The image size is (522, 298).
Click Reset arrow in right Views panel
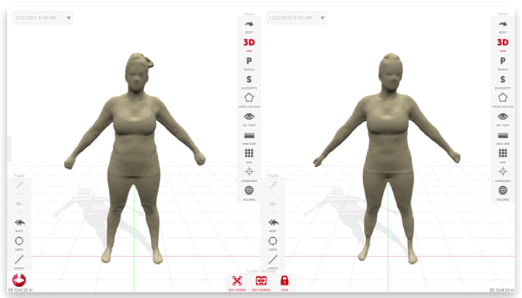pos(502,24)
